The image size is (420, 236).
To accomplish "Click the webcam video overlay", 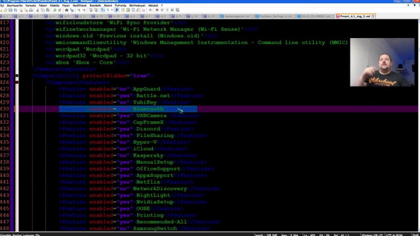I will click(x=382, y=62).
